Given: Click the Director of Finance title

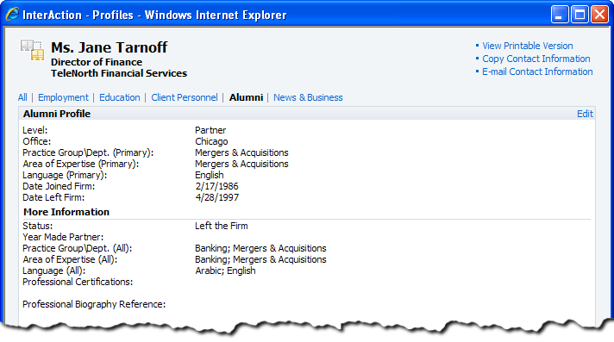Looking at the screenshot, I should tap(97, 62).
